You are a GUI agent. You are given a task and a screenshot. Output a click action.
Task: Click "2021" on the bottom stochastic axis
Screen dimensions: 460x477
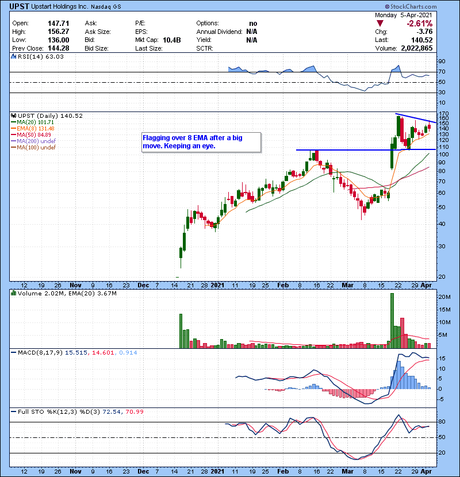(x=217, y=471)
